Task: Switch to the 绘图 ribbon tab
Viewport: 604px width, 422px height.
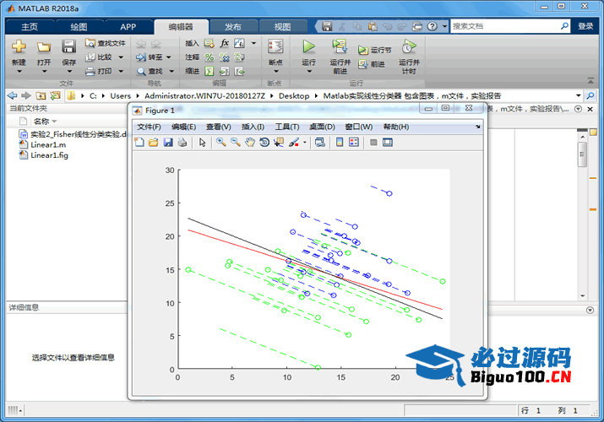Action: pyautogui.click(x=79, y=26)
